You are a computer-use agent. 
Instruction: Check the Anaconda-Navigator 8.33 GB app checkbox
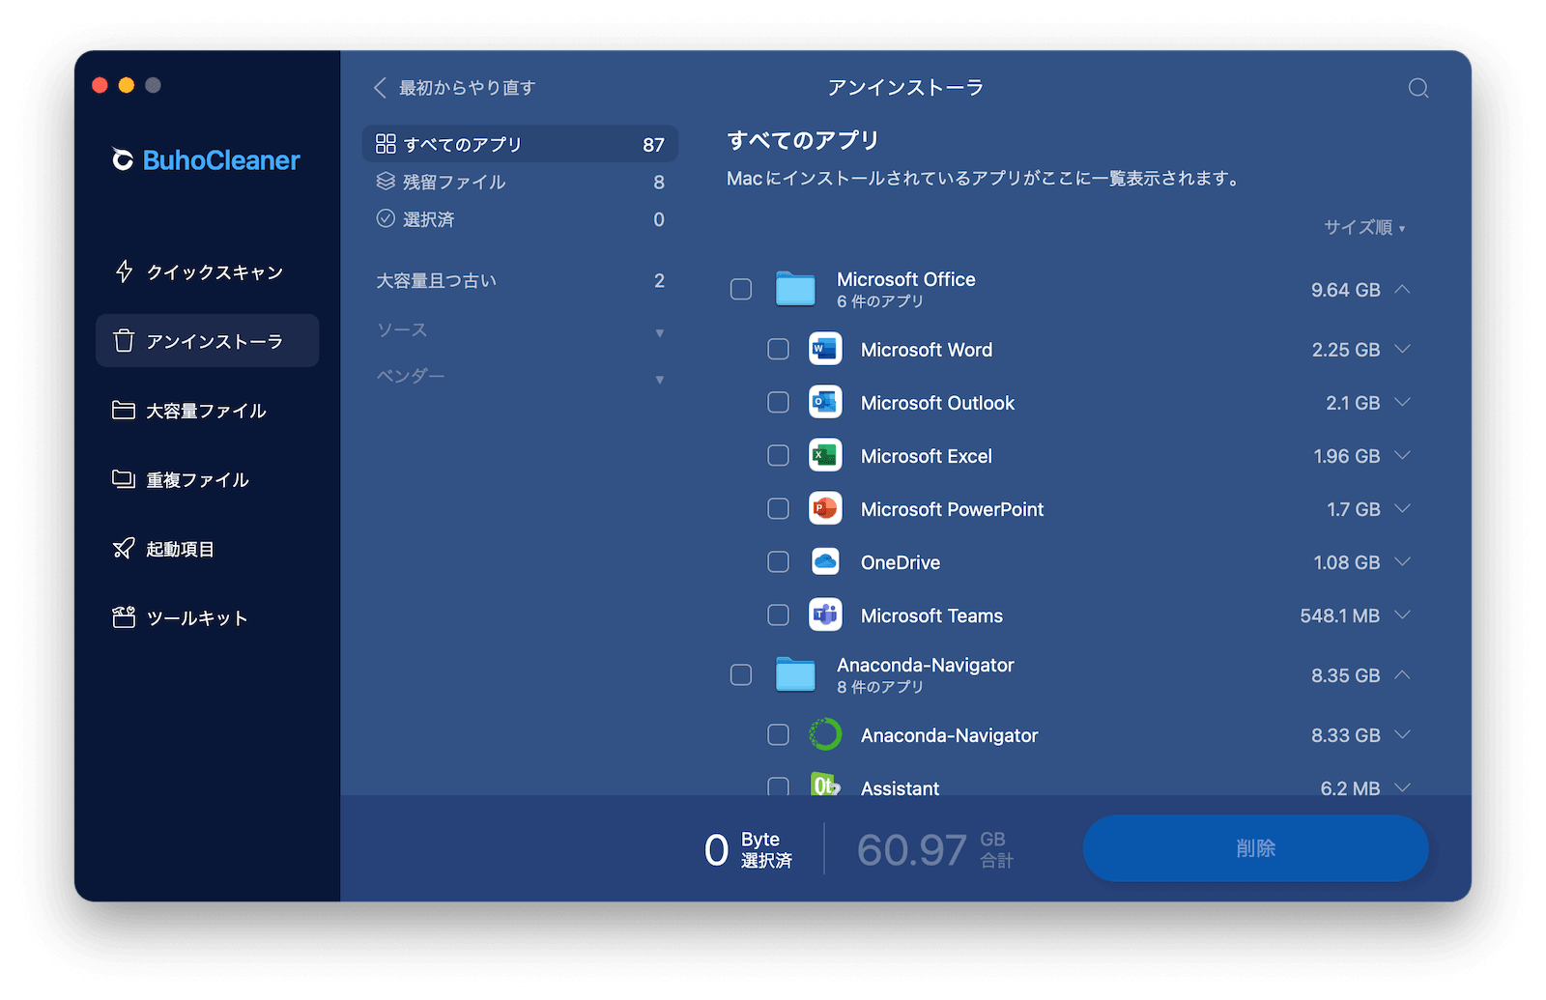coord(778,734)
